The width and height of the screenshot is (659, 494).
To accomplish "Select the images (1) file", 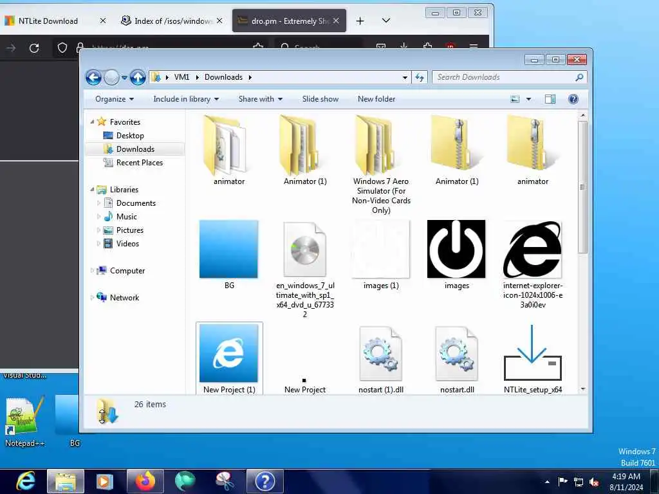I will pyautogui.click(x=381, y=255).
